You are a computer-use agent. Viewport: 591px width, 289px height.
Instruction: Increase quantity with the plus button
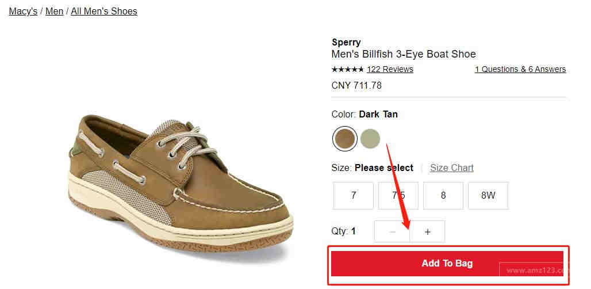pyautogui.click(x=427, y=231)
